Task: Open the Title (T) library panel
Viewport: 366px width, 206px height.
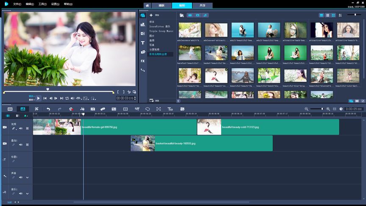Action: tap(143, 43)
